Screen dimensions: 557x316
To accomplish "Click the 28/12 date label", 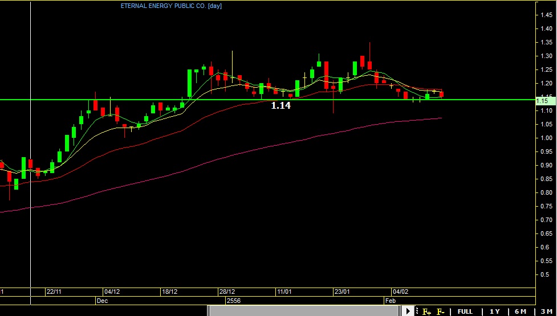I will click(227, 292).
